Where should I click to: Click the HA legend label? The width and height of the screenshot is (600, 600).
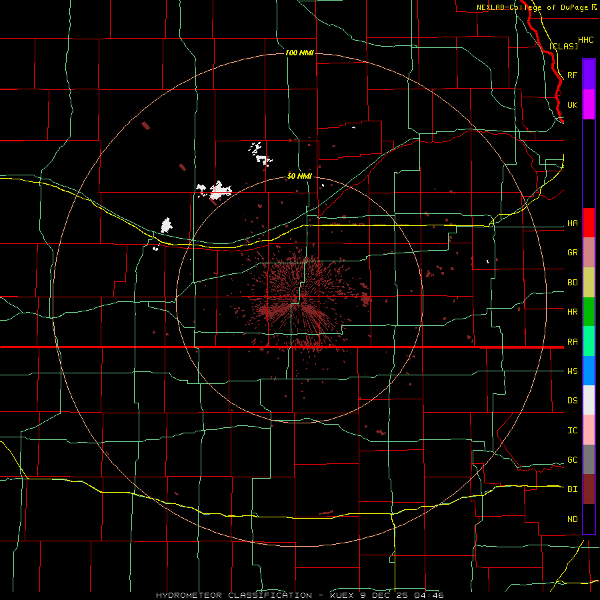coord(573,223)
